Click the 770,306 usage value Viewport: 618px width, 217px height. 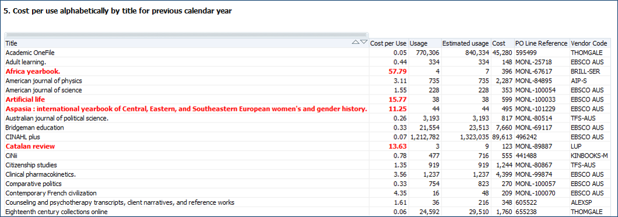(x=428, y=52)
